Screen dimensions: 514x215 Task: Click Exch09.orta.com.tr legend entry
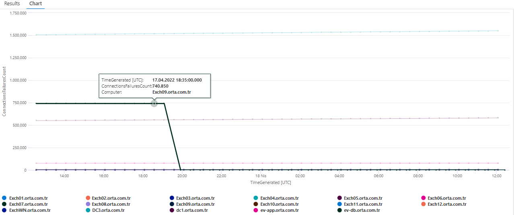[192, 204]
